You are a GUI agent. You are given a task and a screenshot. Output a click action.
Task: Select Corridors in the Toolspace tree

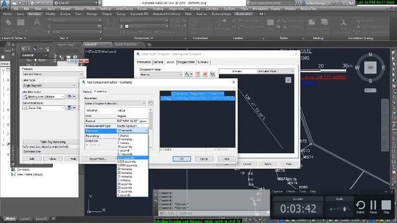(23, 169)
